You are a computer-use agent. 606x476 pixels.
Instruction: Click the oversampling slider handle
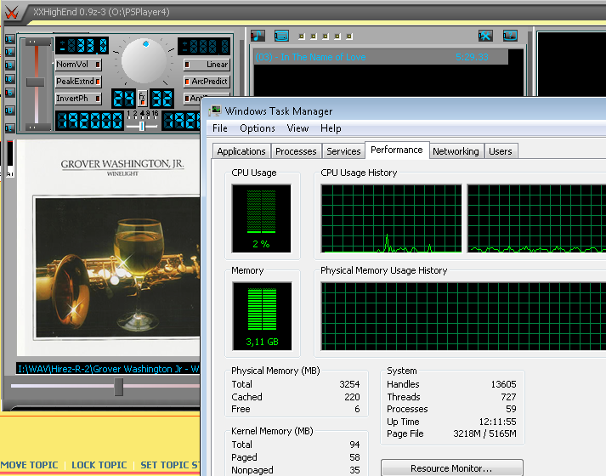pos(142,126)
